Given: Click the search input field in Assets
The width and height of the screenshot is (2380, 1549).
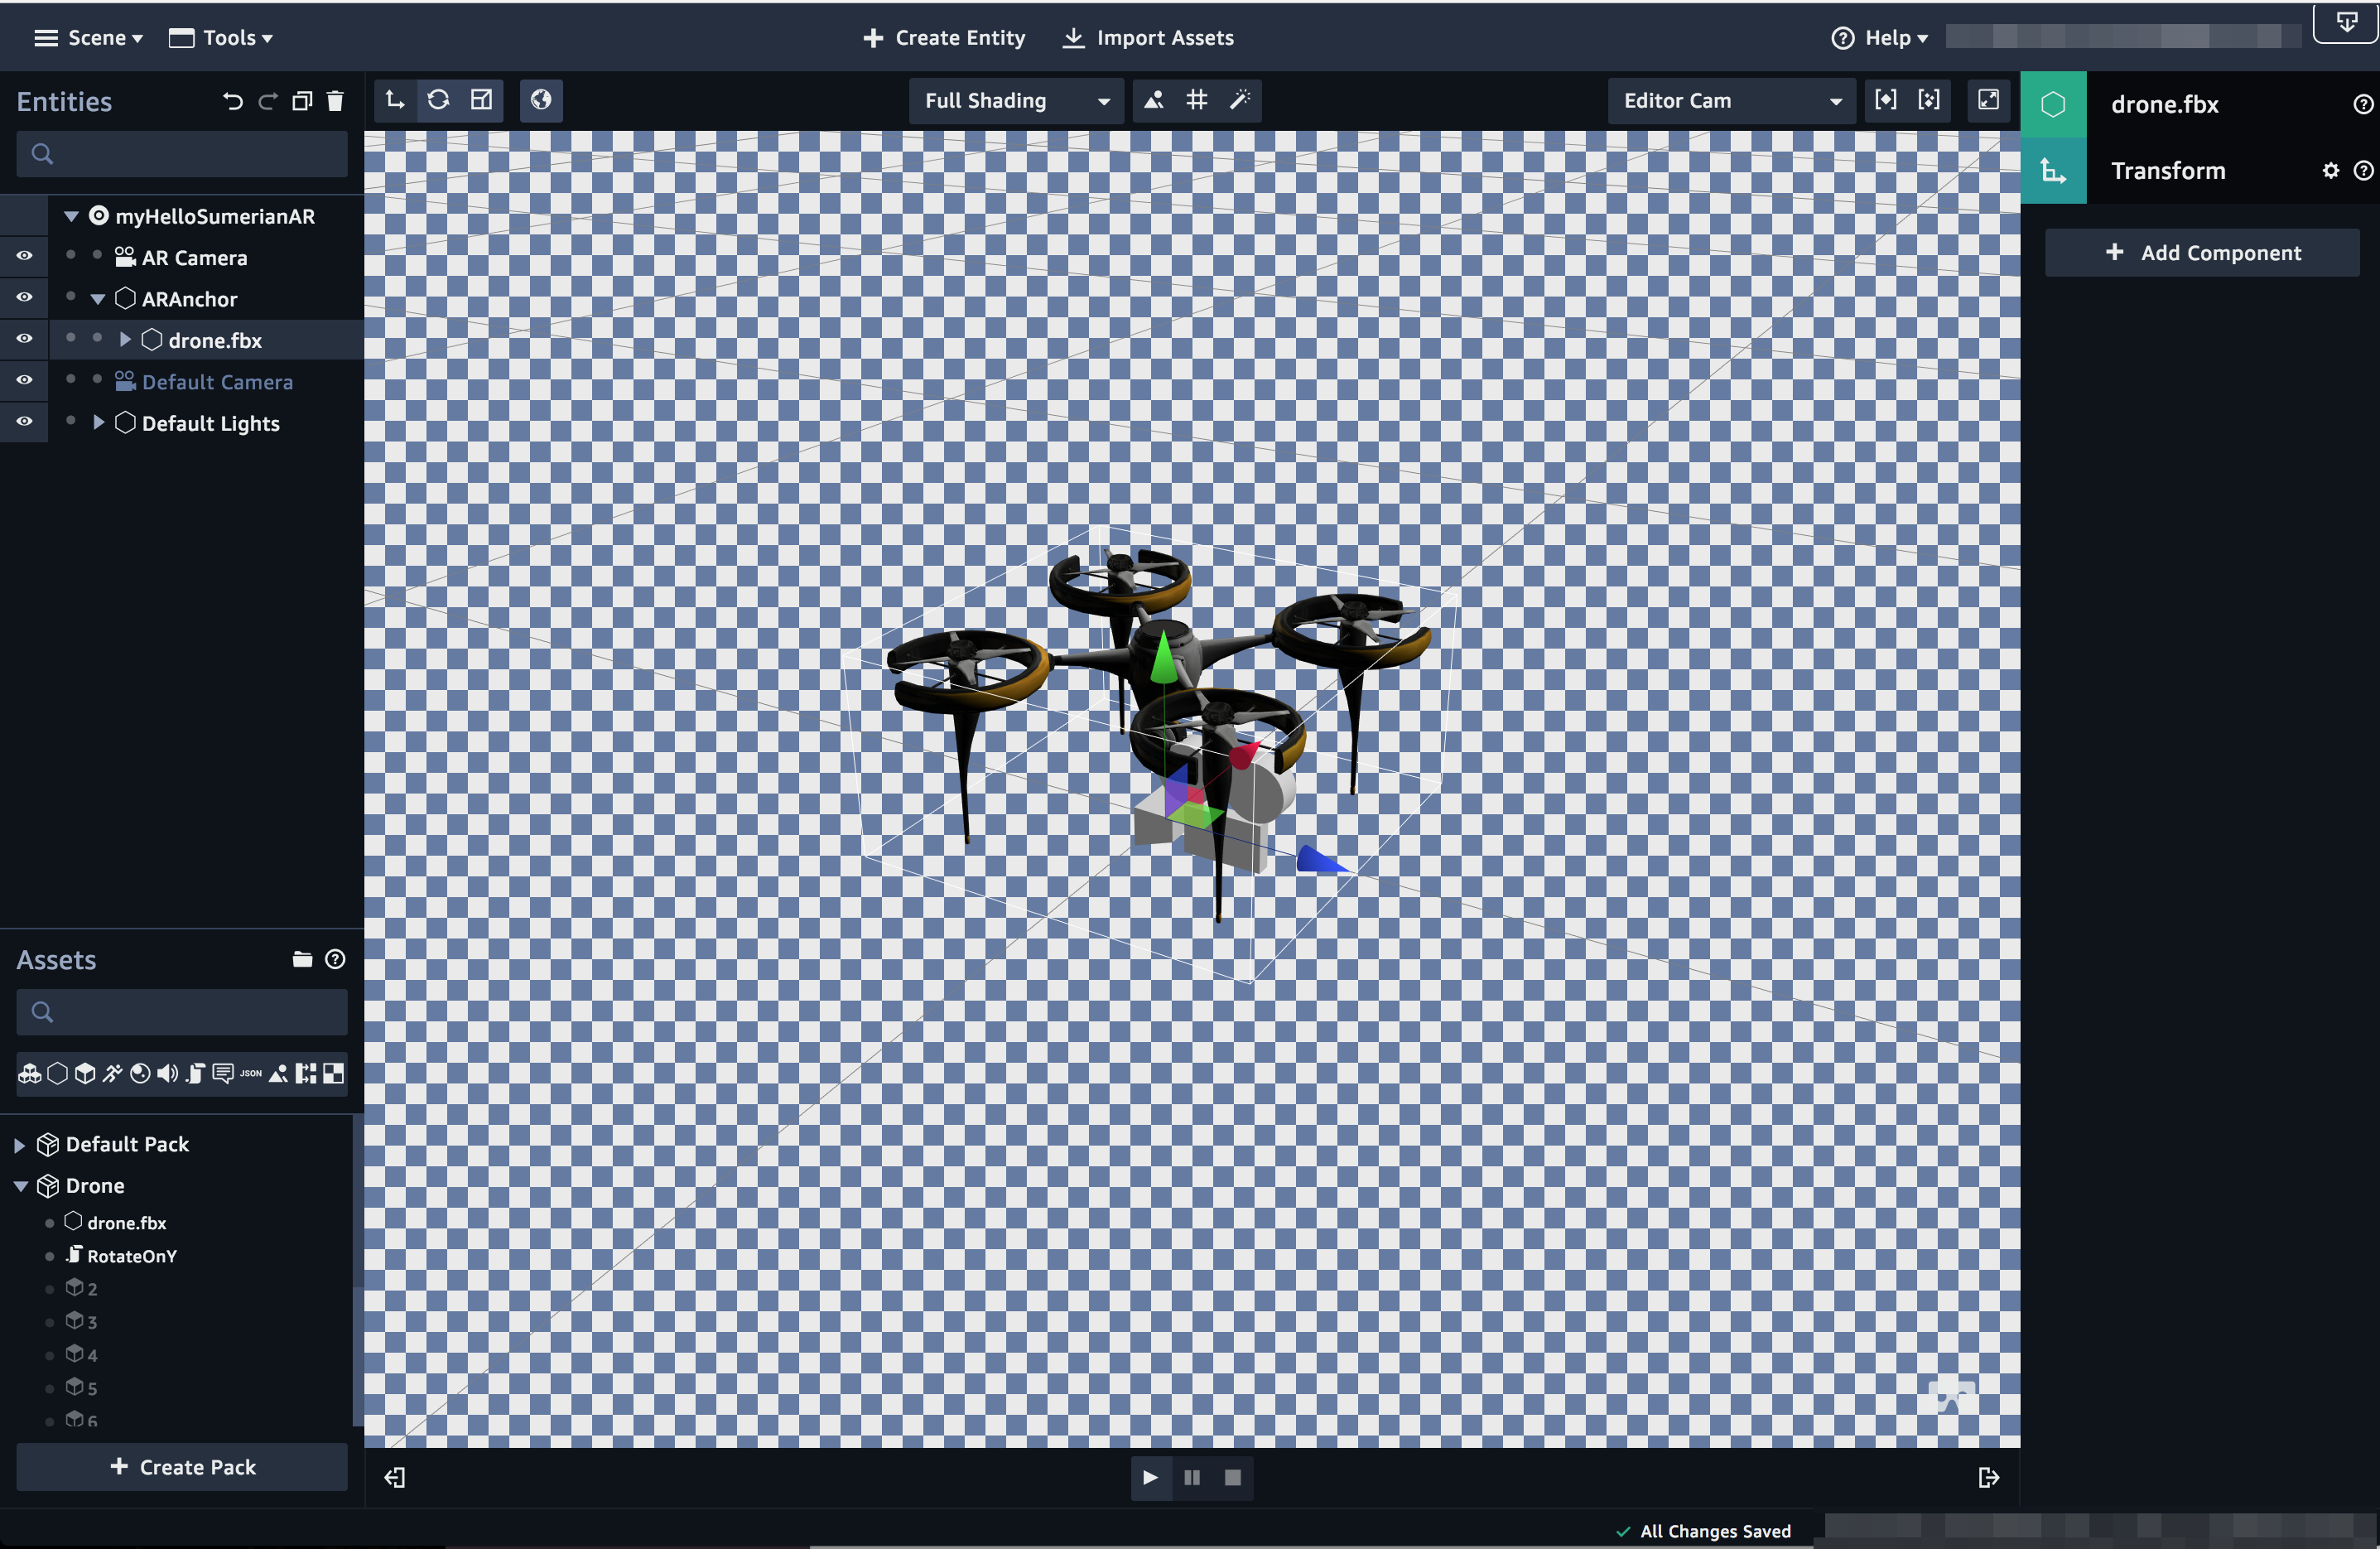Looking at the screenshot, I should pos(182,1011).
